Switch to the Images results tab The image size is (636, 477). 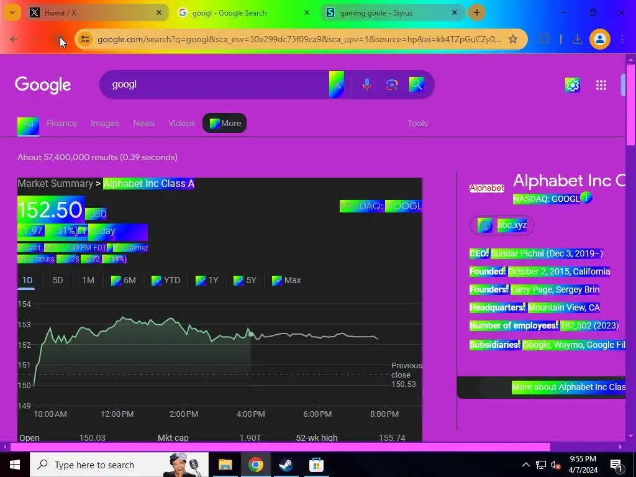(105, 124)
